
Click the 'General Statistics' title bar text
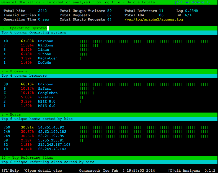pos(21,2)
